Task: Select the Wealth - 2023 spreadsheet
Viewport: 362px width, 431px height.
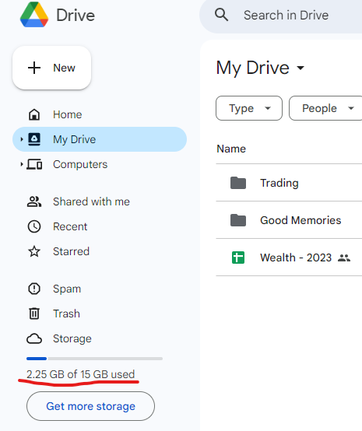Action: tap(289, 258)
